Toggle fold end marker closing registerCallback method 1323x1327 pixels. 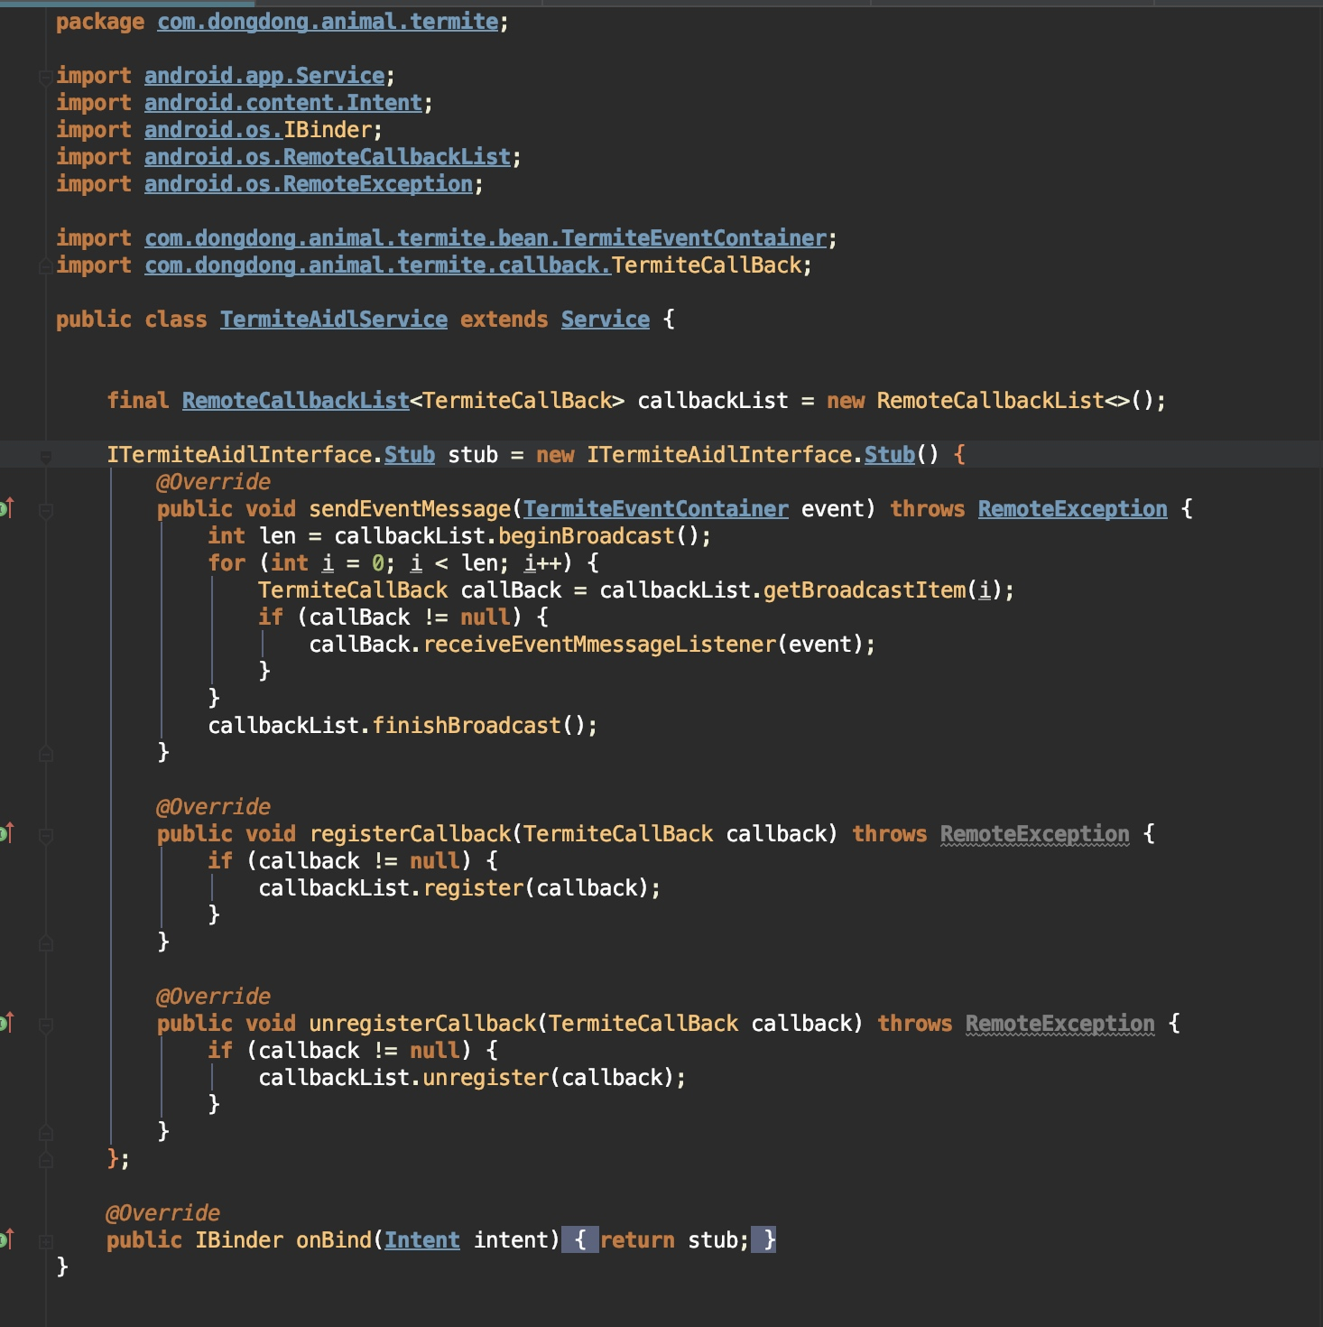pos(45,943)
